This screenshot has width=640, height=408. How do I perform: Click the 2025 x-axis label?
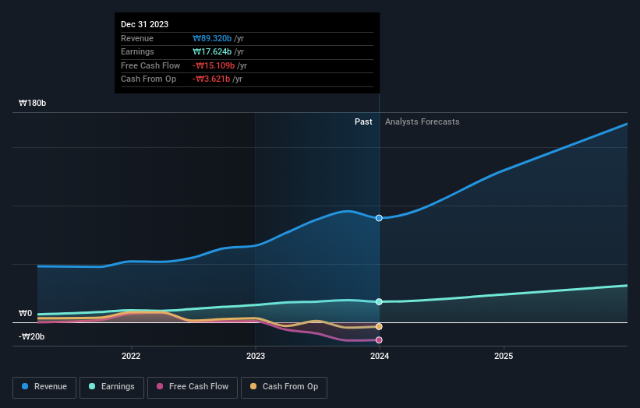(x=504, y=356)
